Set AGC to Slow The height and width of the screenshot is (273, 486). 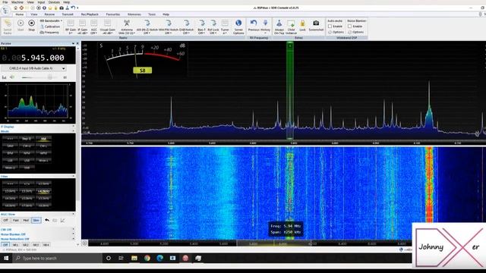pyautogui.click(x=36, y=220)
